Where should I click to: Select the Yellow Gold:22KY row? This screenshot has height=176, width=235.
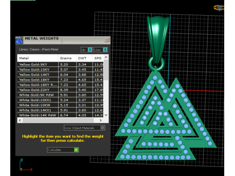(x=60, y=90)
